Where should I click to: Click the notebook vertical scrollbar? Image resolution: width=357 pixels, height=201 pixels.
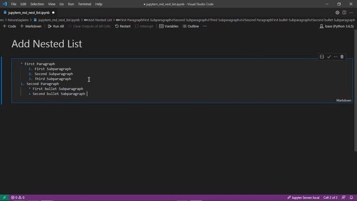click(x=355, y=90)
